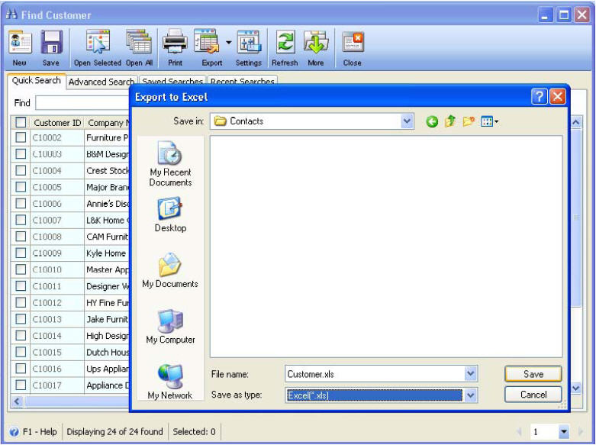This screenshot has width=596, height=445.
Task: Click the grid vertical scrollbar up arrow
Action: [576, 122]
